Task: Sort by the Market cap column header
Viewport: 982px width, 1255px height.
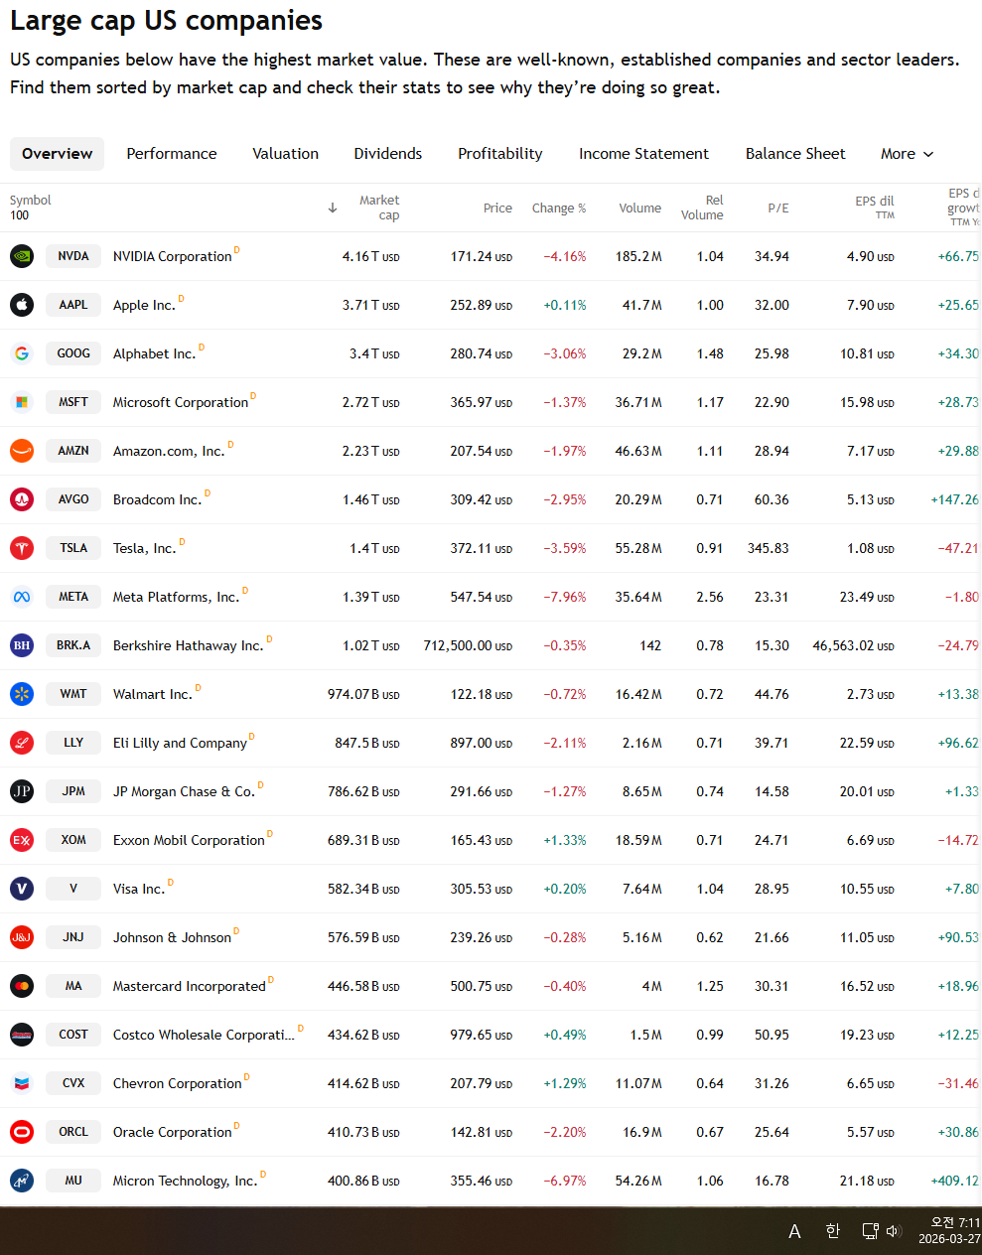Action: click(378, 208)
